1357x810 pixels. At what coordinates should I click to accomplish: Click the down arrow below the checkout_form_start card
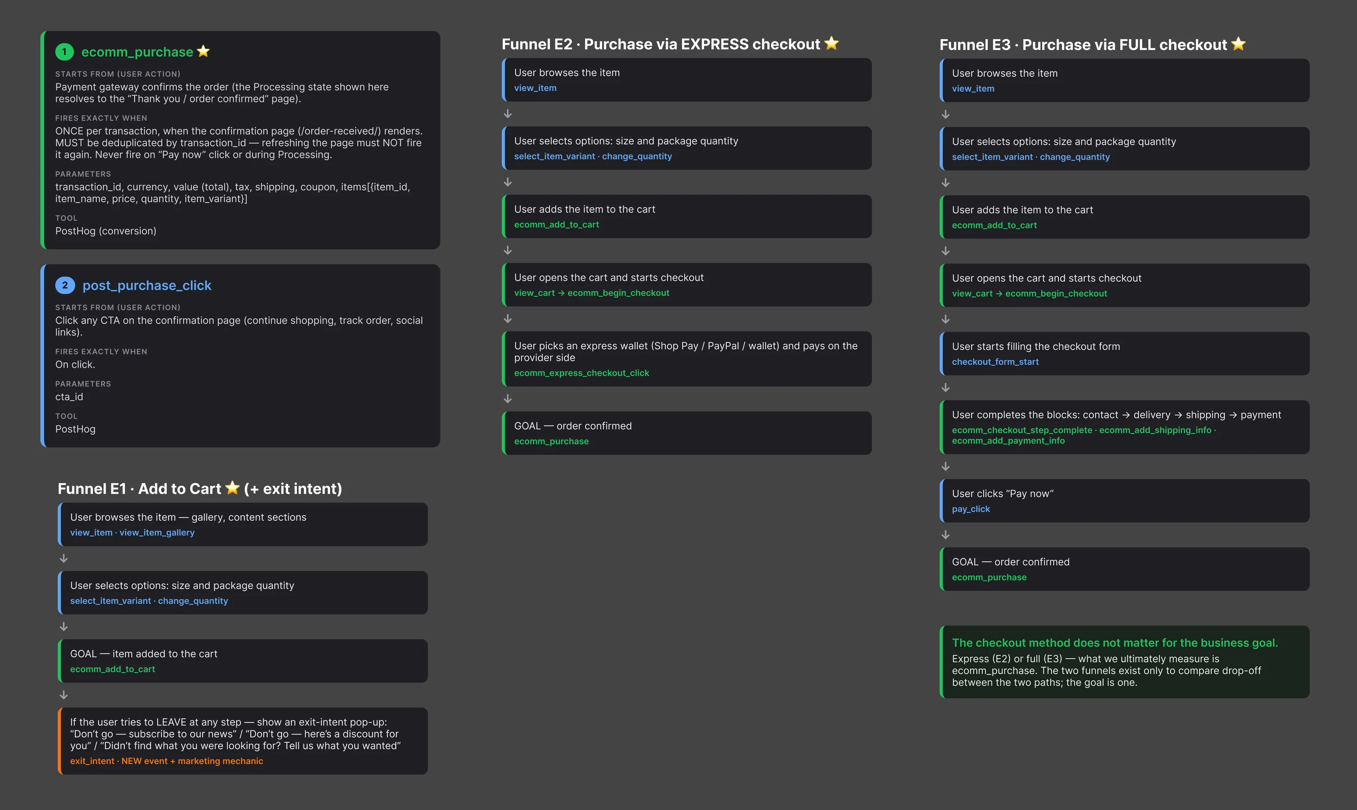[946, 387]
